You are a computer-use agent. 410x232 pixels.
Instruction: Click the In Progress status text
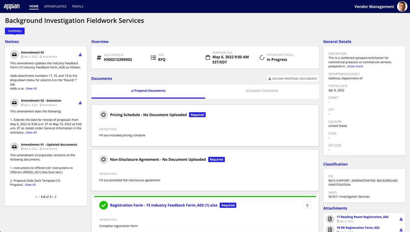click(277, 59)
